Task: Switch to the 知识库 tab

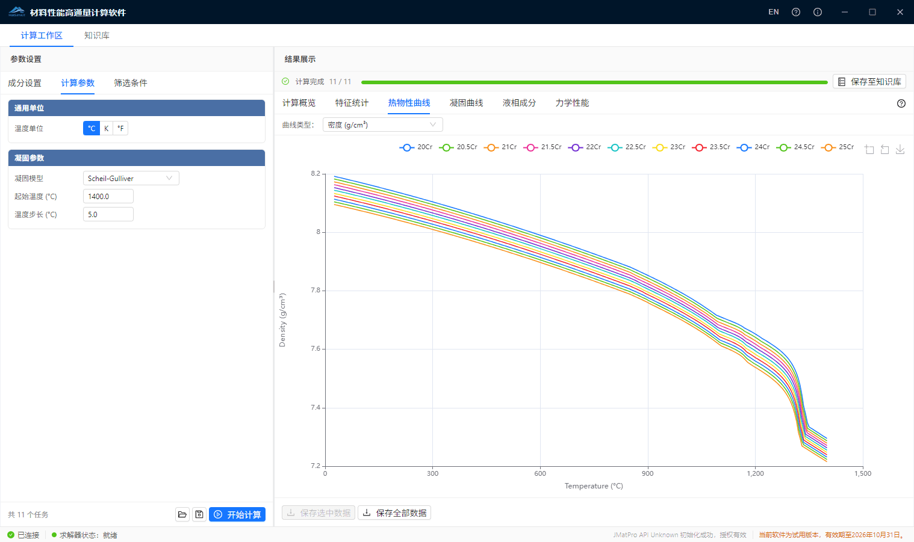Action: pyautogui.click(x=96, y=35)
